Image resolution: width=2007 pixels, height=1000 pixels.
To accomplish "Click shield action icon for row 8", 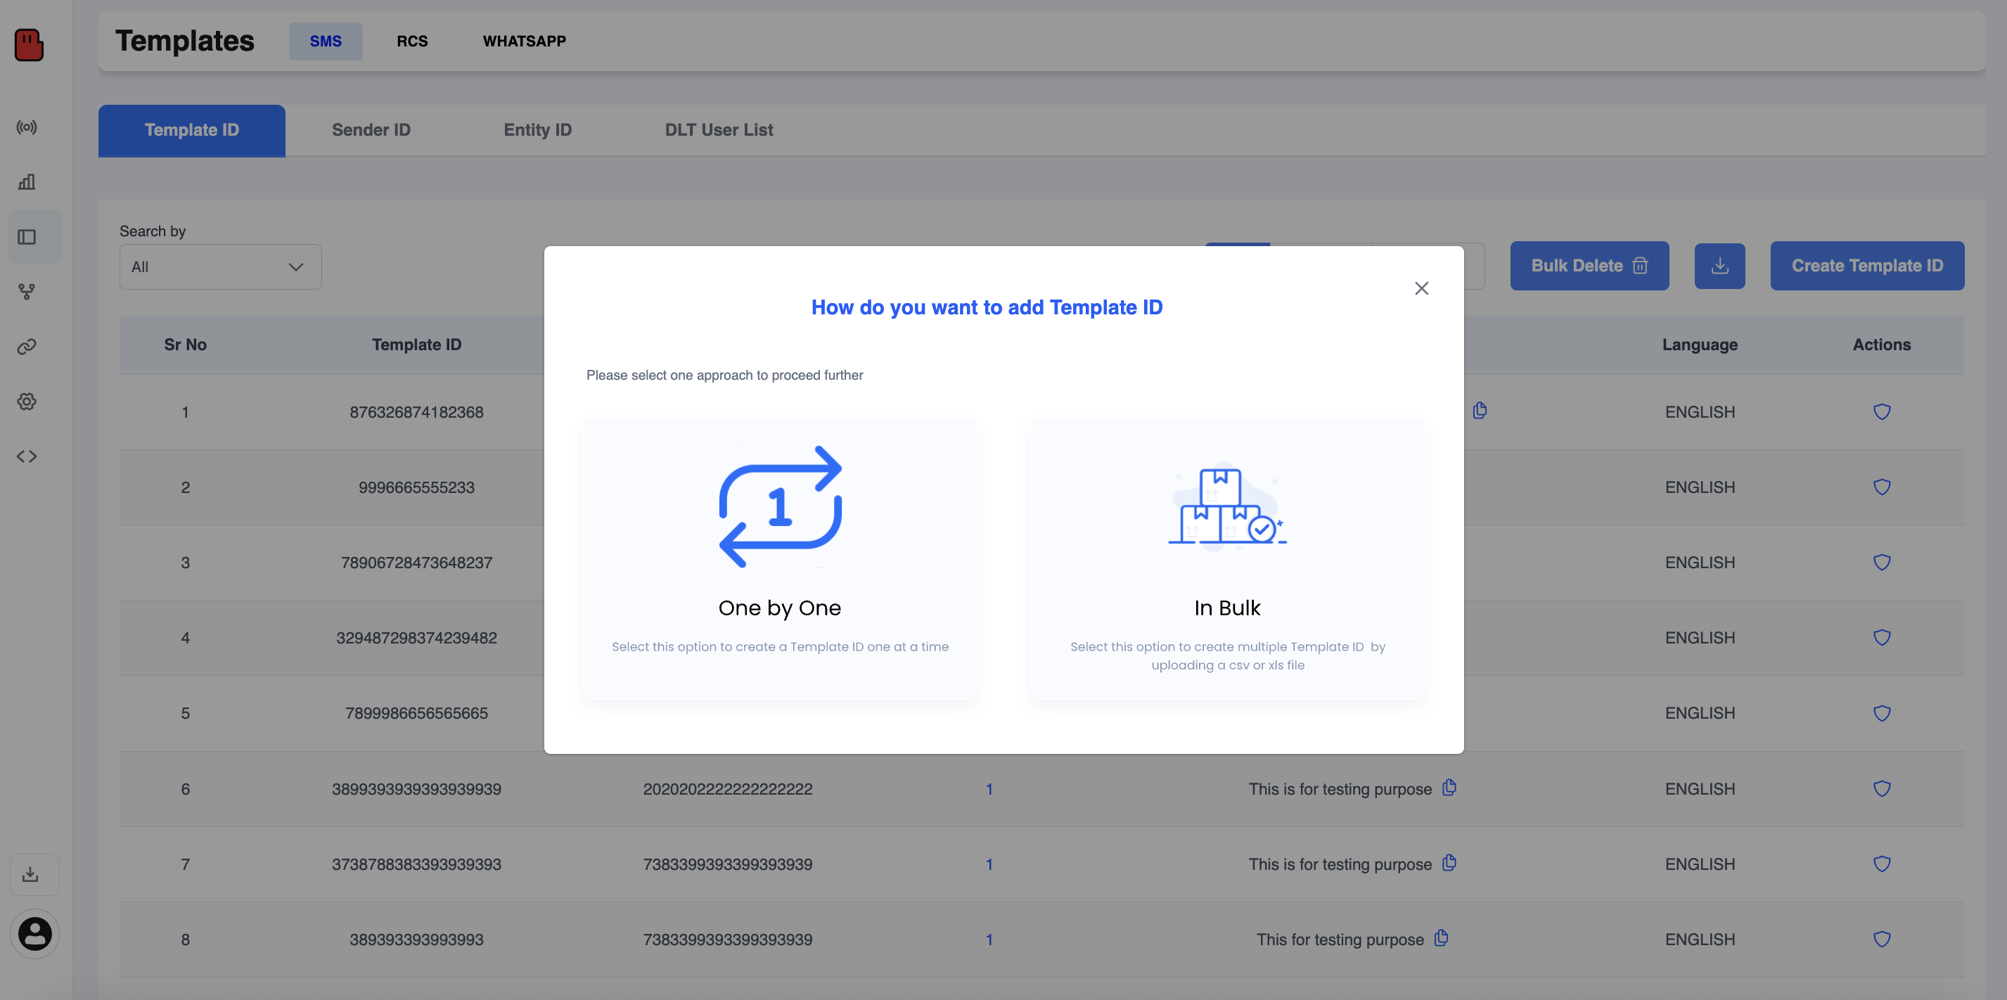I will tap(1882, 940).
